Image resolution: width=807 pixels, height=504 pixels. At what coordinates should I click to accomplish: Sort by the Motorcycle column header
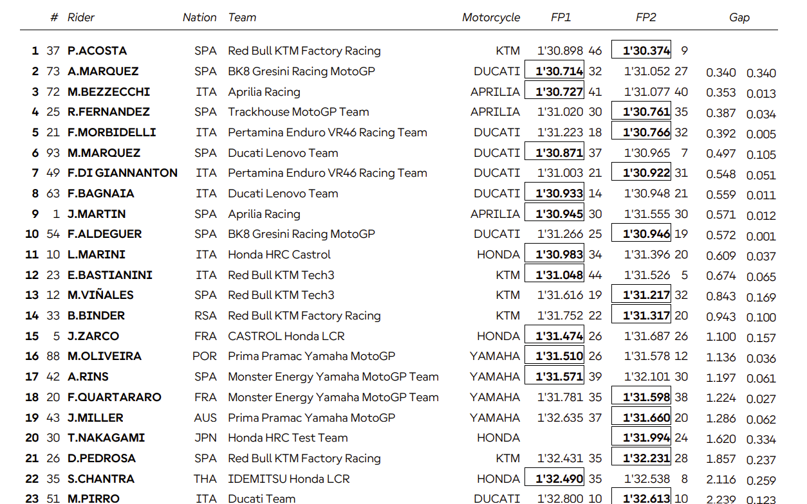(491, 17)
